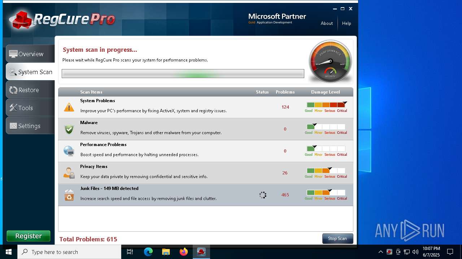Select the System Scan tab
This screenshot has height=259, width=462.
(x=30, y=72)
